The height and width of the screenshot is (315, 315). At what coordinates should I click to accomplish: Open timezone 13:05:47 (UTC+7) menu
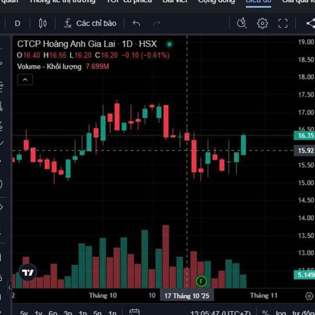[x=220, y=313]
